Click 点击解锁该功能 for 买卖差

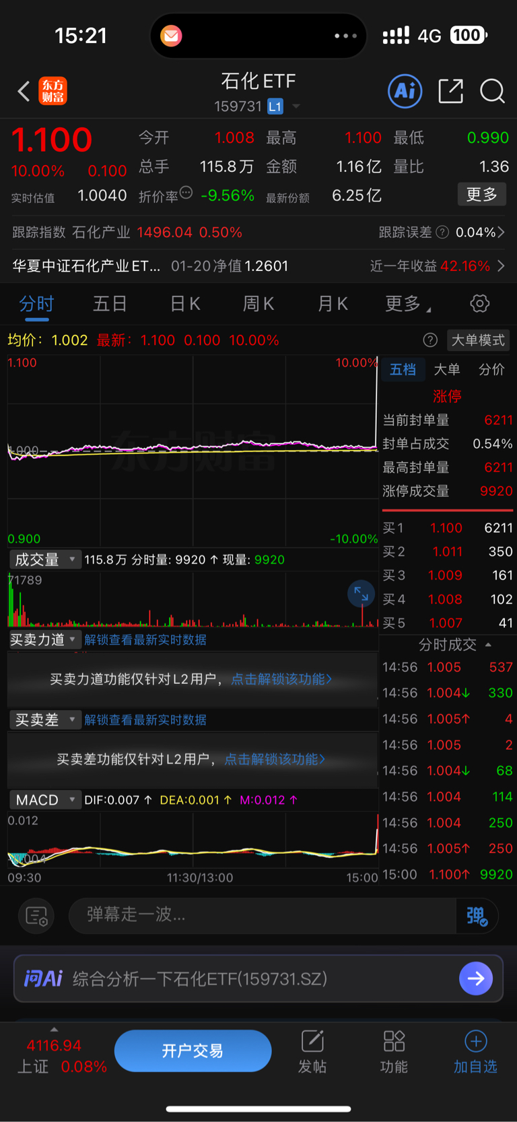275,759
